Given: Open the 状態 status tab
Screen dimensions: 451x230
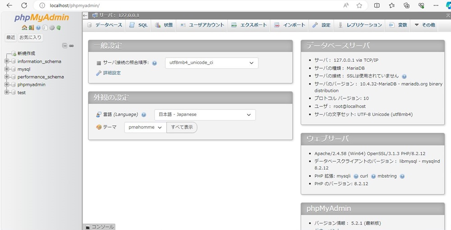Looking at the screenshot, I should 164,25.
